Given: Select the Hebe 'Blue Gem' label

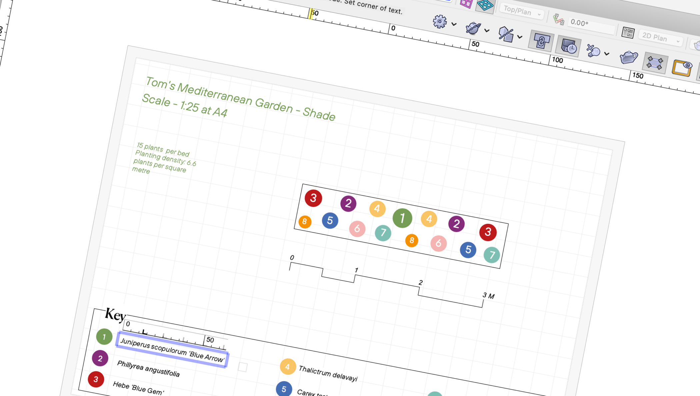Looking at the screenshot, I should (138, 388).
